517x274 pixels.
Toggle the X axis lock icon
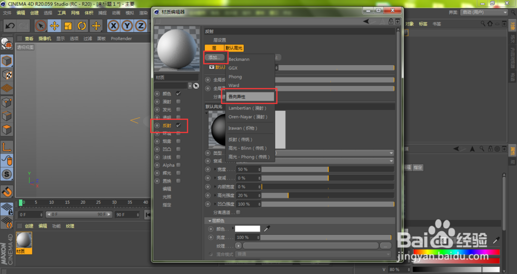tap(113, 26)
